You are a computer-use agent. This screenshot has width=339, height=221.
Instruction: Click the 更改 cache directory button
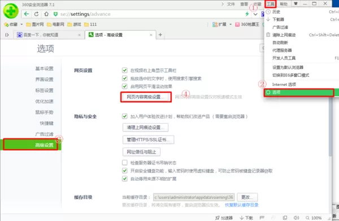(247, 197)
